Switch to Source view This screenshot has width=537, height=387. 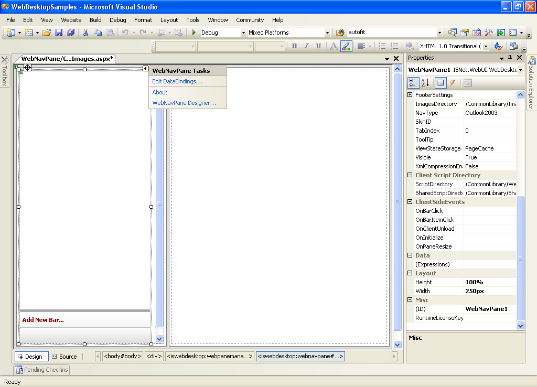(65, 357)
